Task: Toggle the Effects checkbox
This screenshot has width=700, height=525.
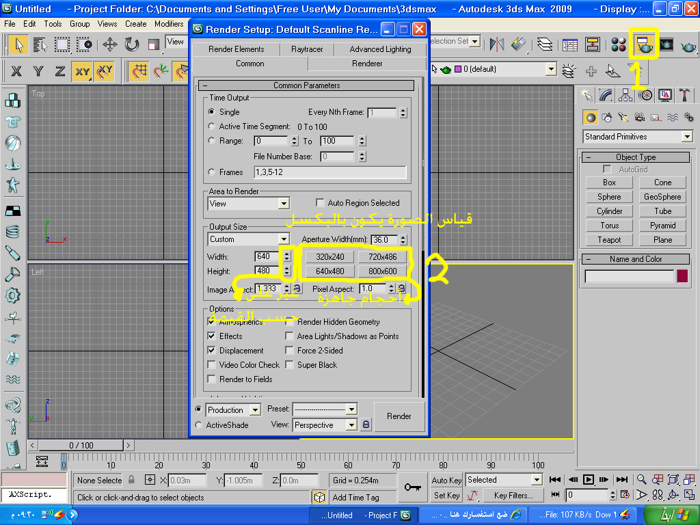Action: [212, 336]
